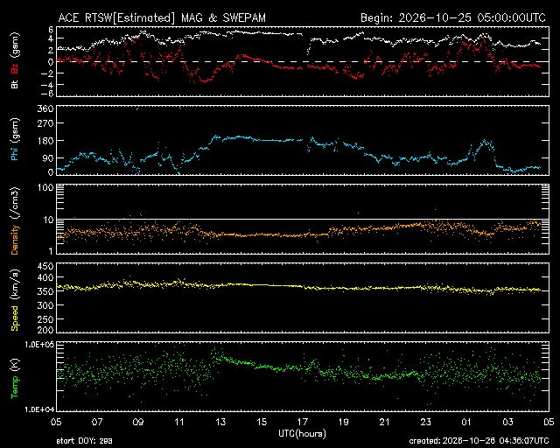Click the '09' hour tick label
Screen dimensions: 560x448
(138, 422)
